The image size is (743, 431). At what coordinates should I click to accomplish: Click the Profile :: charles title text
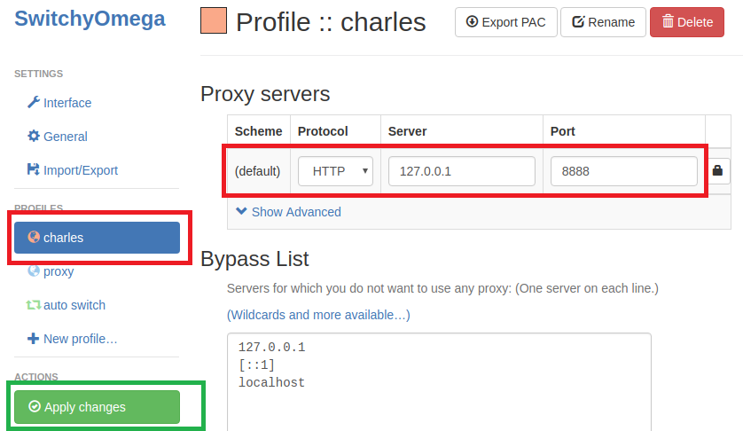click(331, 22)
